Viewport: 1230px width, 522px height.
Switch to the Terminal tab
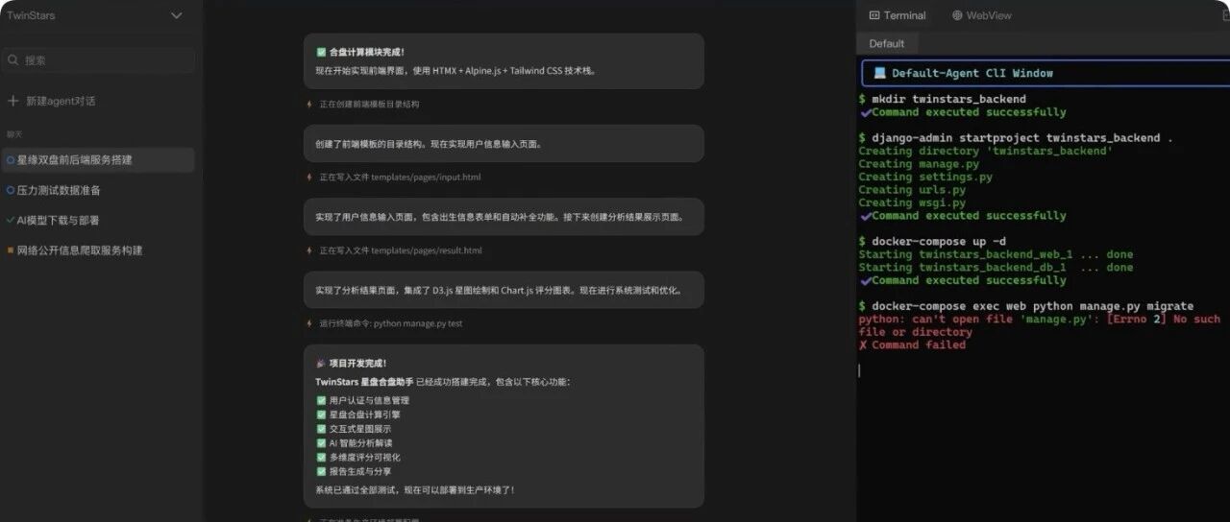[x=898, y=15]
